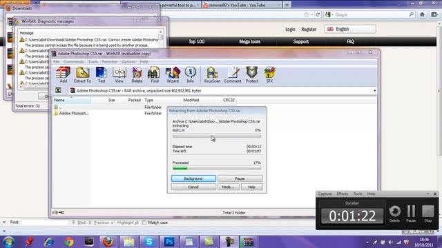Open the WinRAR Help menu
Viewport: 442px width, 248px height.
click(144, 61)
